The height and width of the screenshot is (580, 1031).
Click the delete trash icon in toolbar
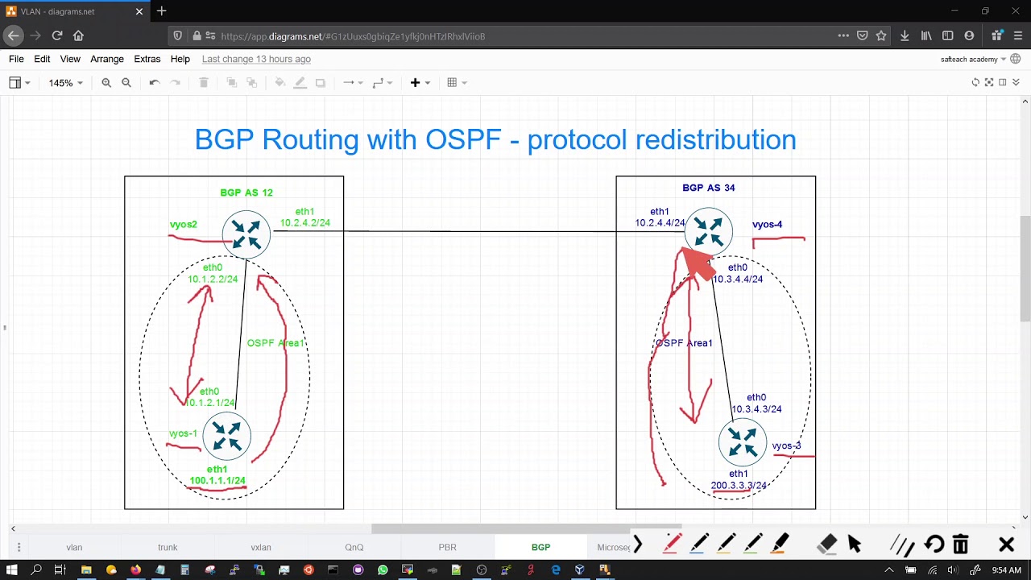pos(204,83)
